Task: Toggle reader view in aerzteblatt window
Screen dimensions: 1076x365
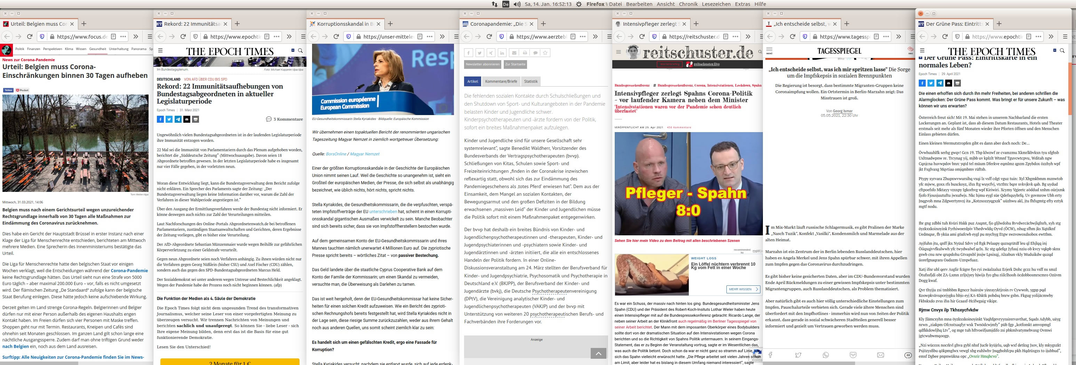Action: pyautogui.click(x=573, y=36)
